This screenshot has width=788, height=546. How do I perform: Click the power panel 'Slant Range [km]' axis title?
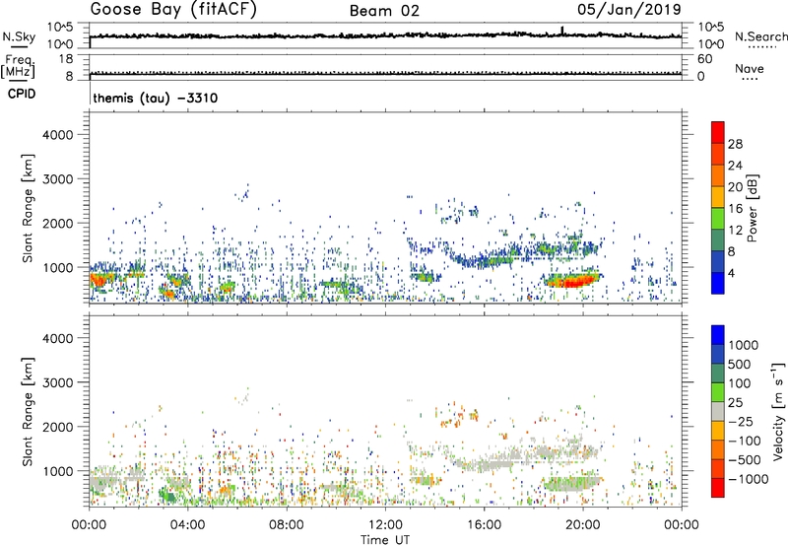[x=28, y=208]
